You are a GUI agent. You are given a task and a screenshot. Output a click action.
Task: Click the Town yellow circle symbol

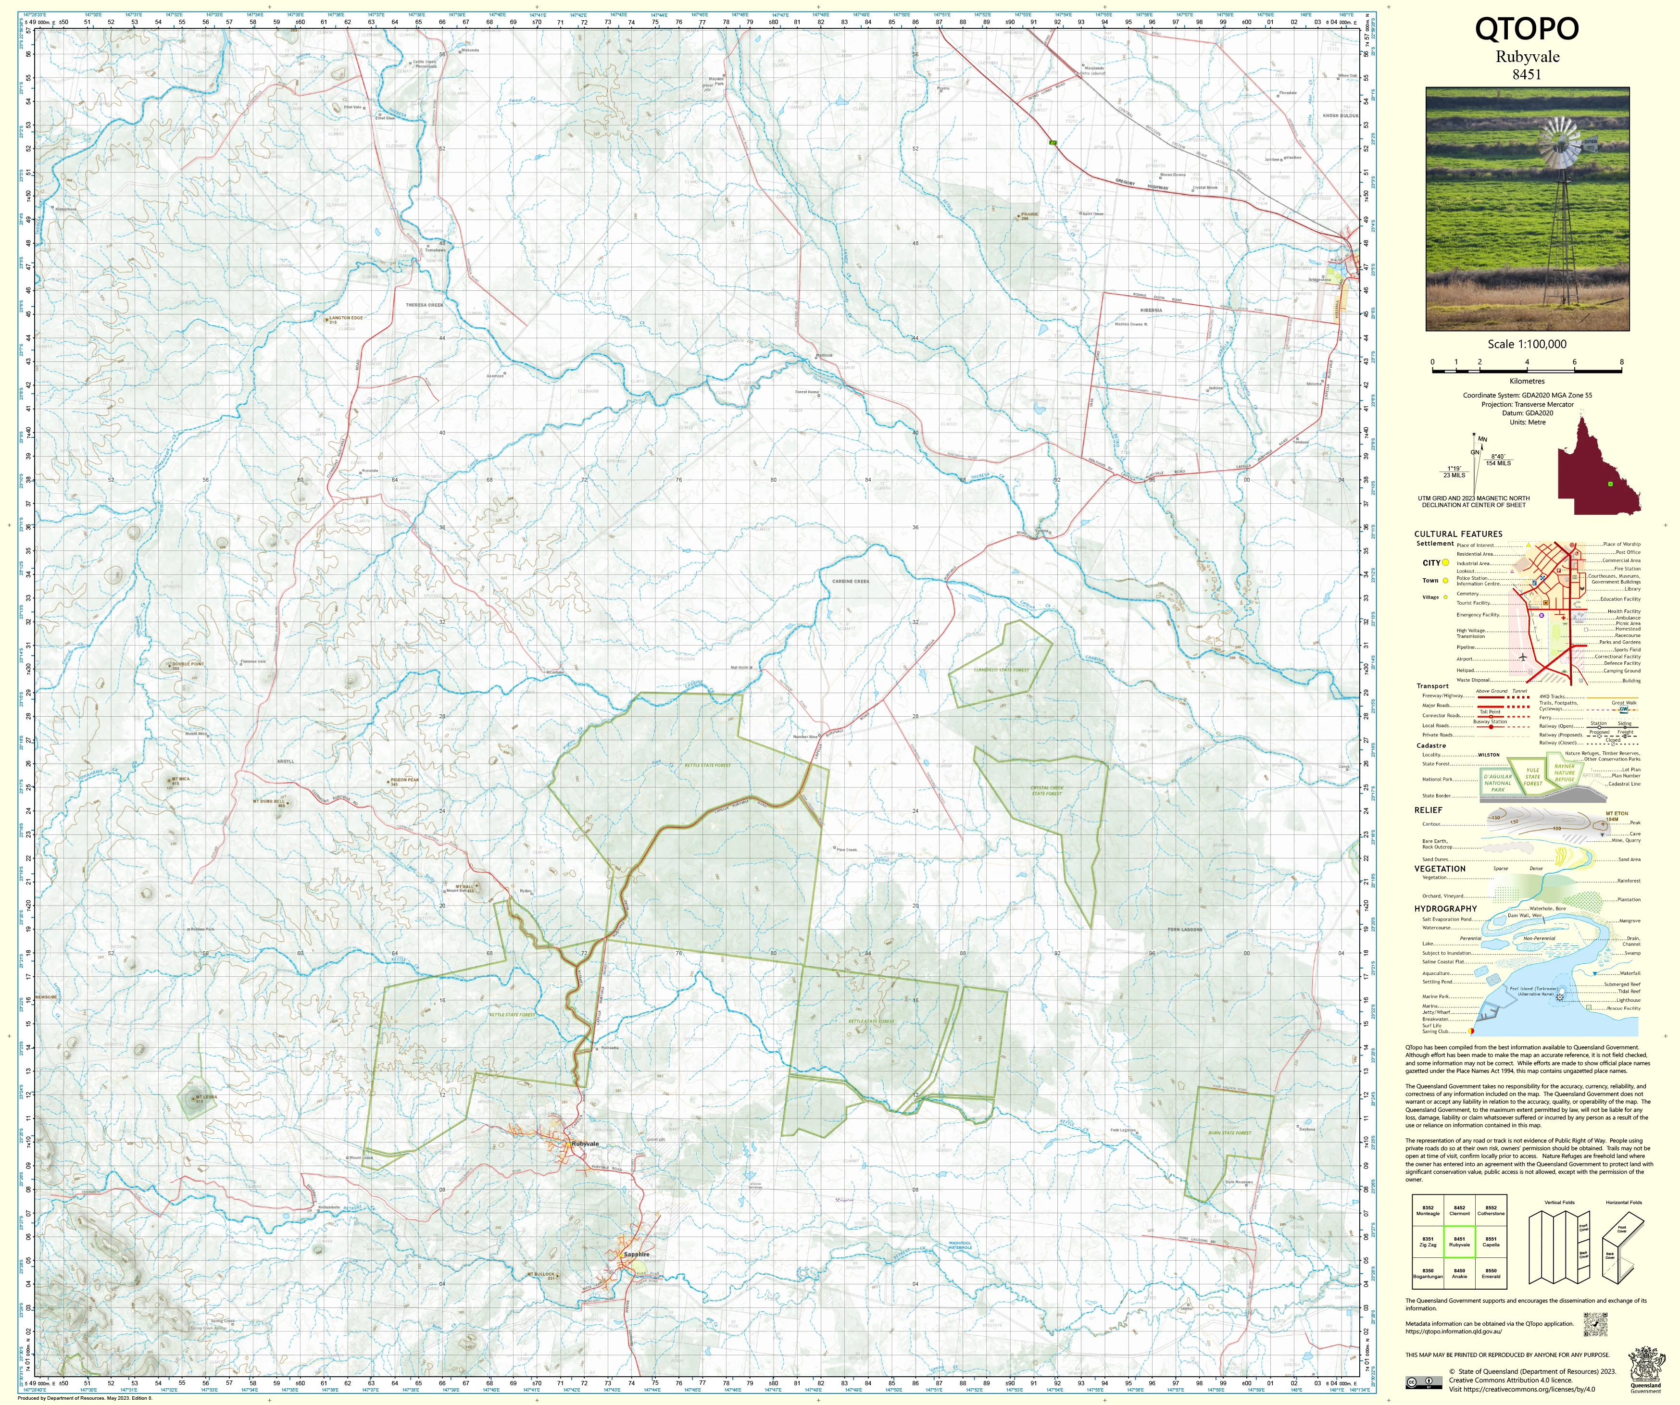(x=1446, y=581)
